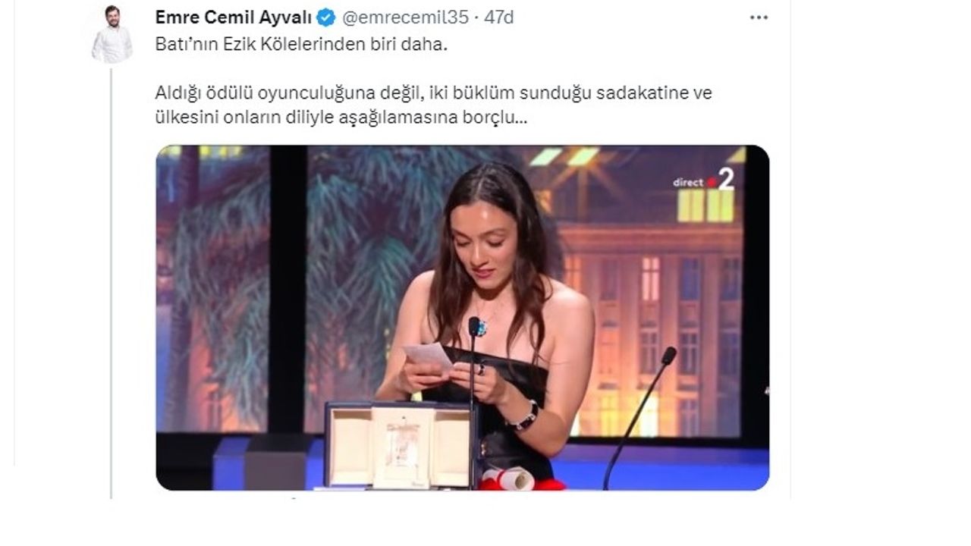
Task: Click the blue verified badge icon
Action: 326,17
